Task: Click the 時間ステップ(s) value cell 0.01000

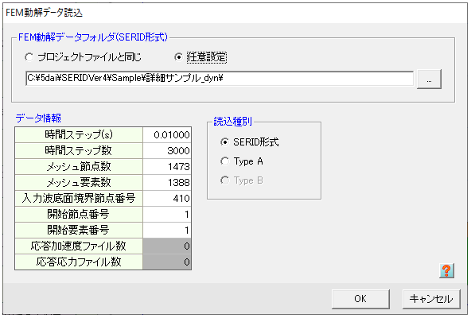Action: [x=167, y=135]
